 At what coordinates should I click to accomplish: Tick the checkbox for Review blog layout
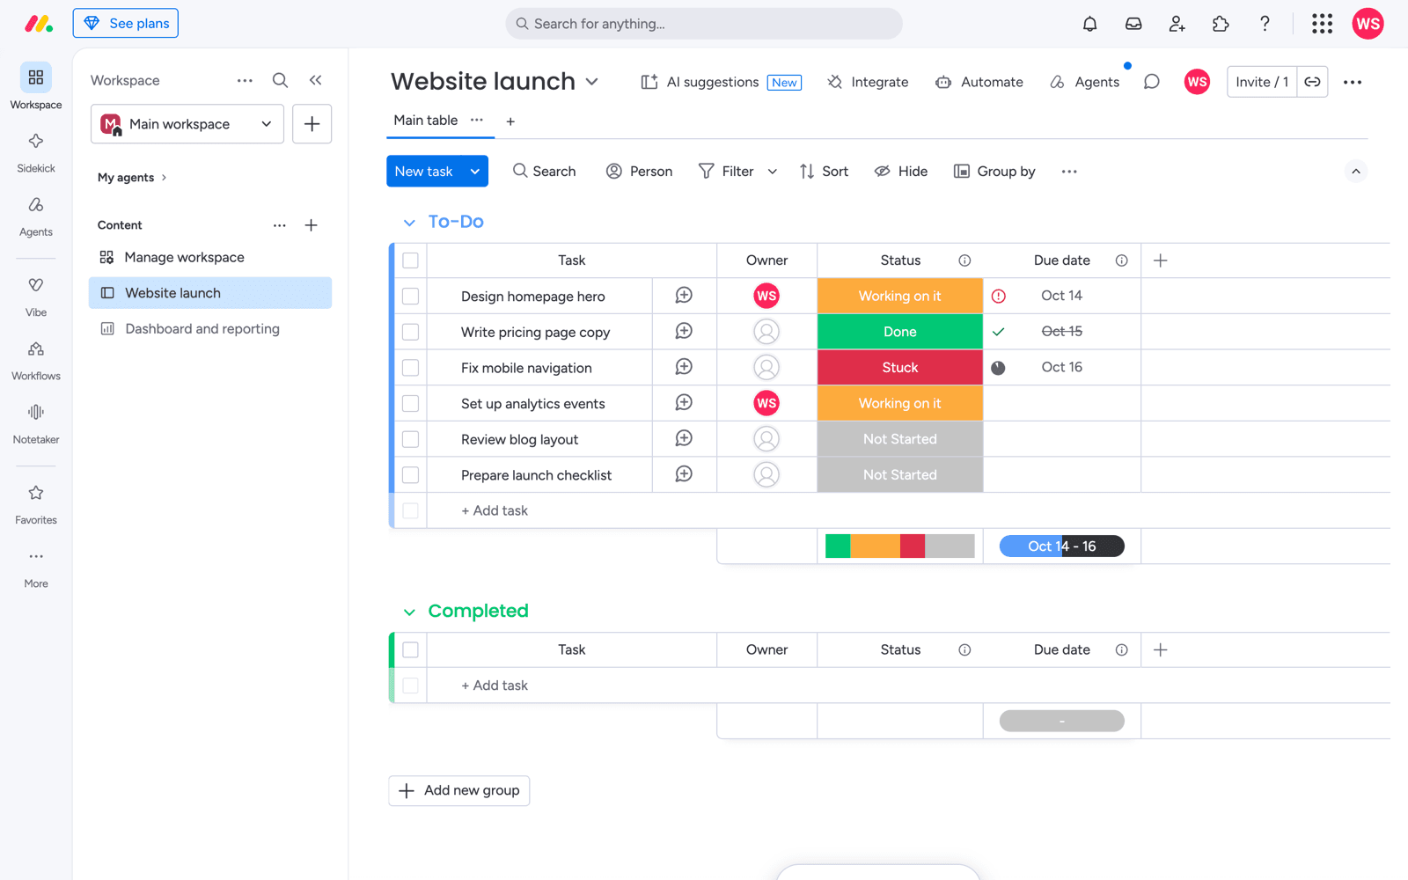point(410,439)
